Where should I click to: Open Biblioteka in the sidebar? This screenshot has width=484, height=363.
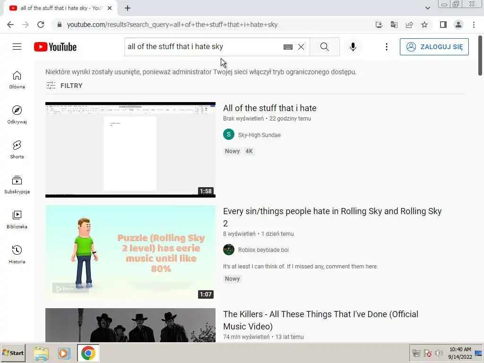[17, 219]
